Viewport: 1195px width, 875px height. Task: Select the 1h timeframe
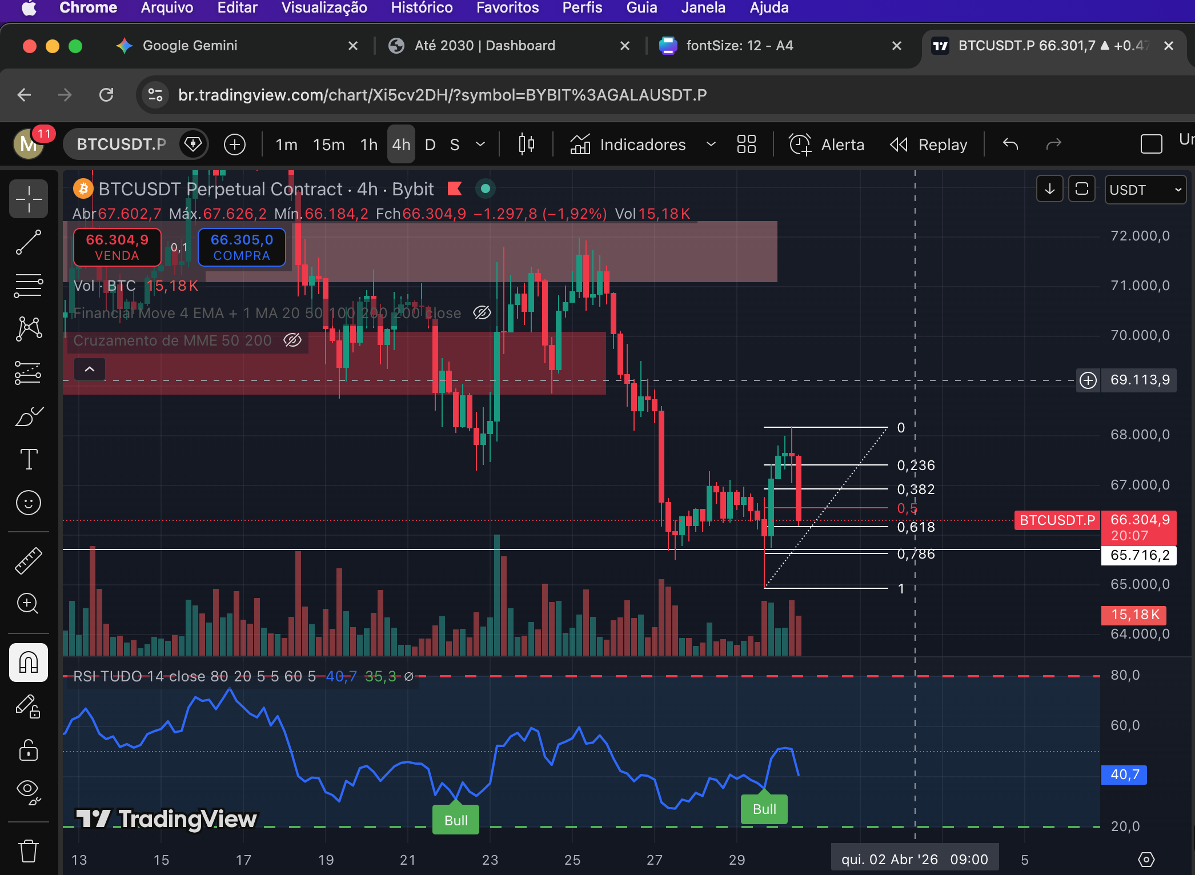coord(369,145)
